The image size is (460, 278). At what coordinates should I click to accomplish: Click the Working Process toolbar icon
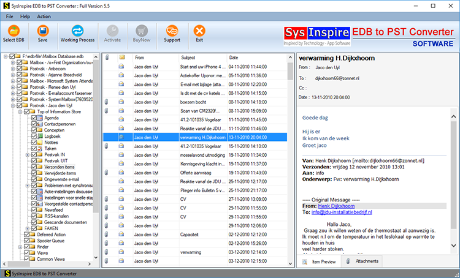tap(77, 31)
